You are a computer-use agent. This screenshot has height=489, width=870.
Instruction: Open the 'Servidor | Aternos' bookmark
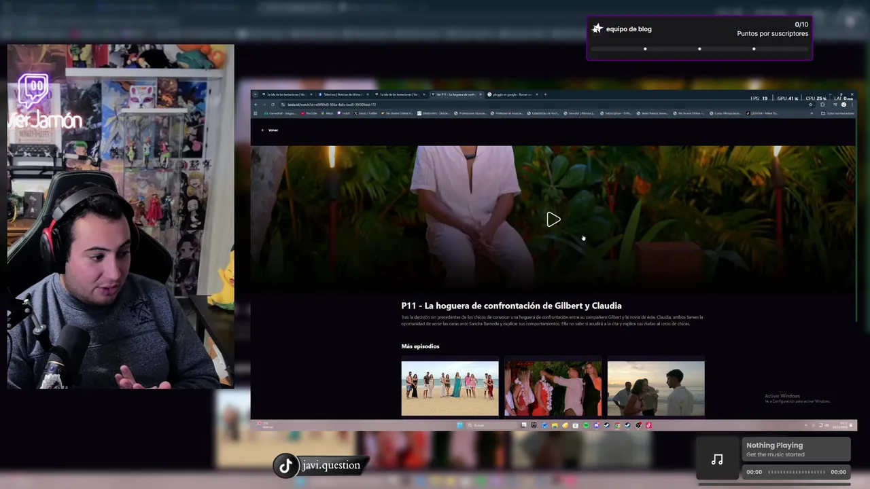(580, 113)
